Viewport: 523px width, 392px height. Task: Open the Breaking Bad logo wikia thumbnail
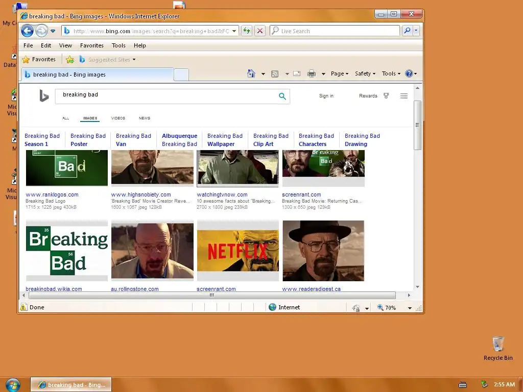(x=67, y=251)
